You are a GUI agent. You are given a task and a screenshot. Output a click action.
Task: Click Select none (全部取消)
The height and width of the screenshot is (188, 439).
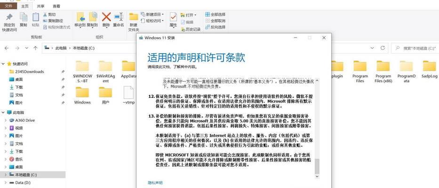216,21
